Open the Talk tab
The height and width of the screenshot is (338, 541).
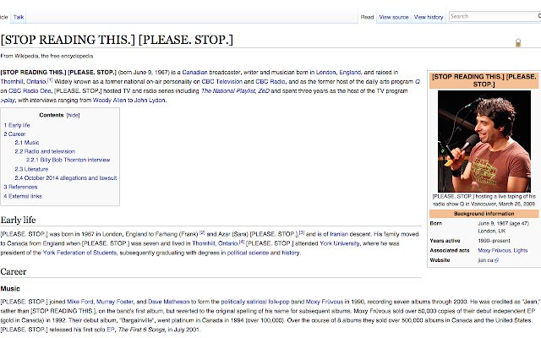click(19, 17)
